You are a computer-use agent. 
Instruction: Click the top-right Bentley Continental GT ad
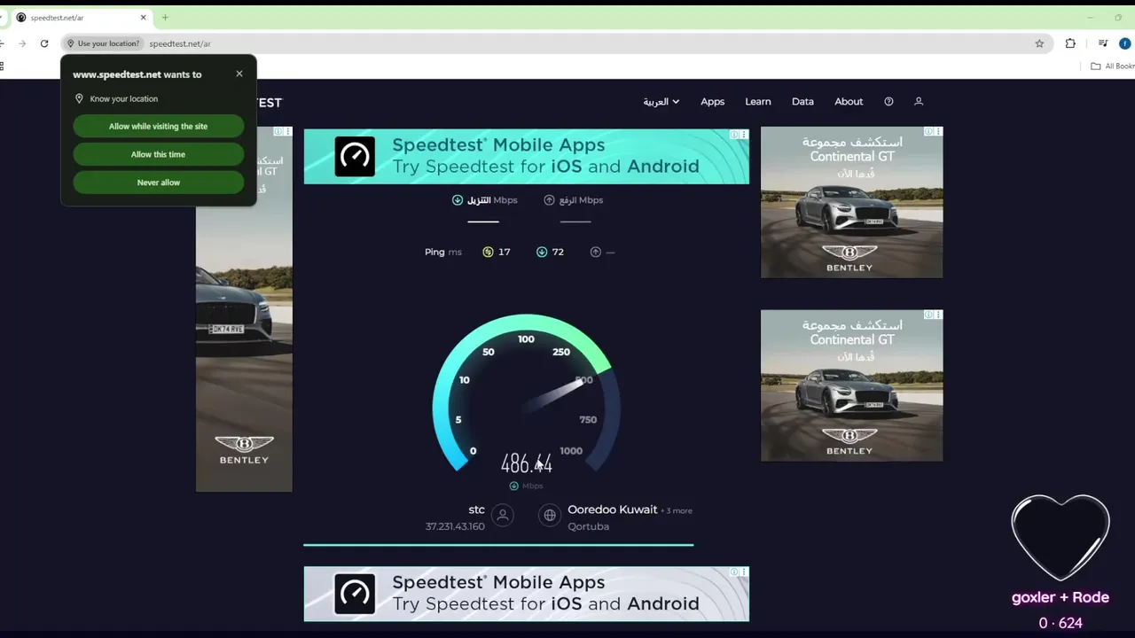851,202
